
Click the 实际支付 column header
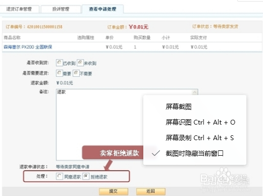click(x=198, y=38)
